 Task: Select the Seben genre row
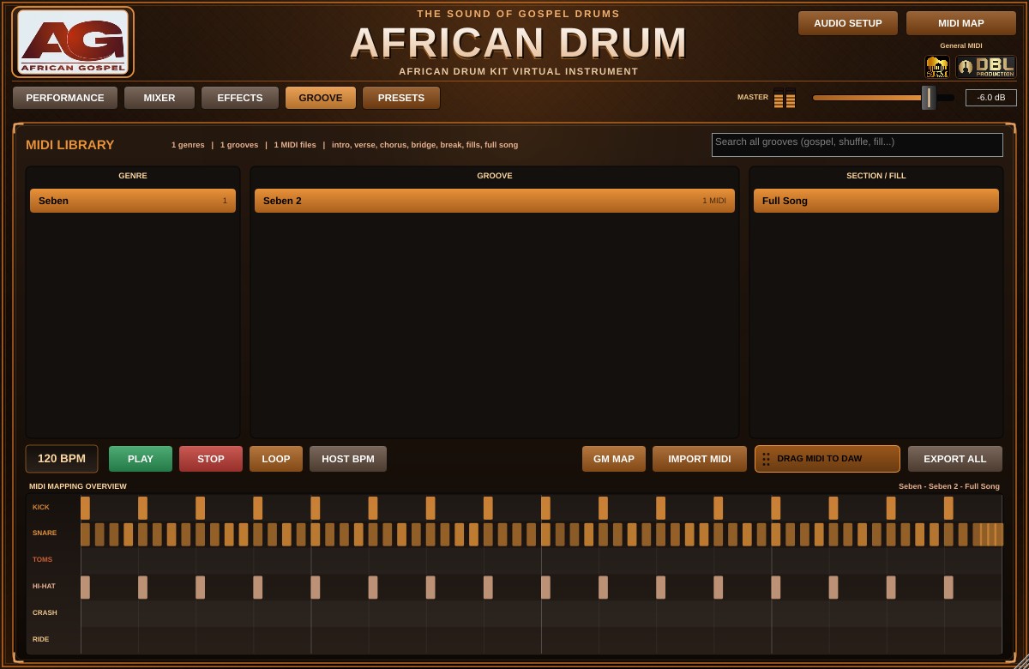(x=133, y=201)
